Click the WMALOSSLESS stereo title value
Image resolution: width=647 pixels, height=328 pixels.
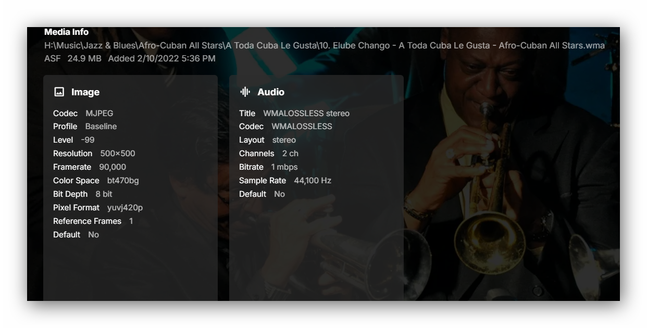pyautogui.click(x=306, y=113)
